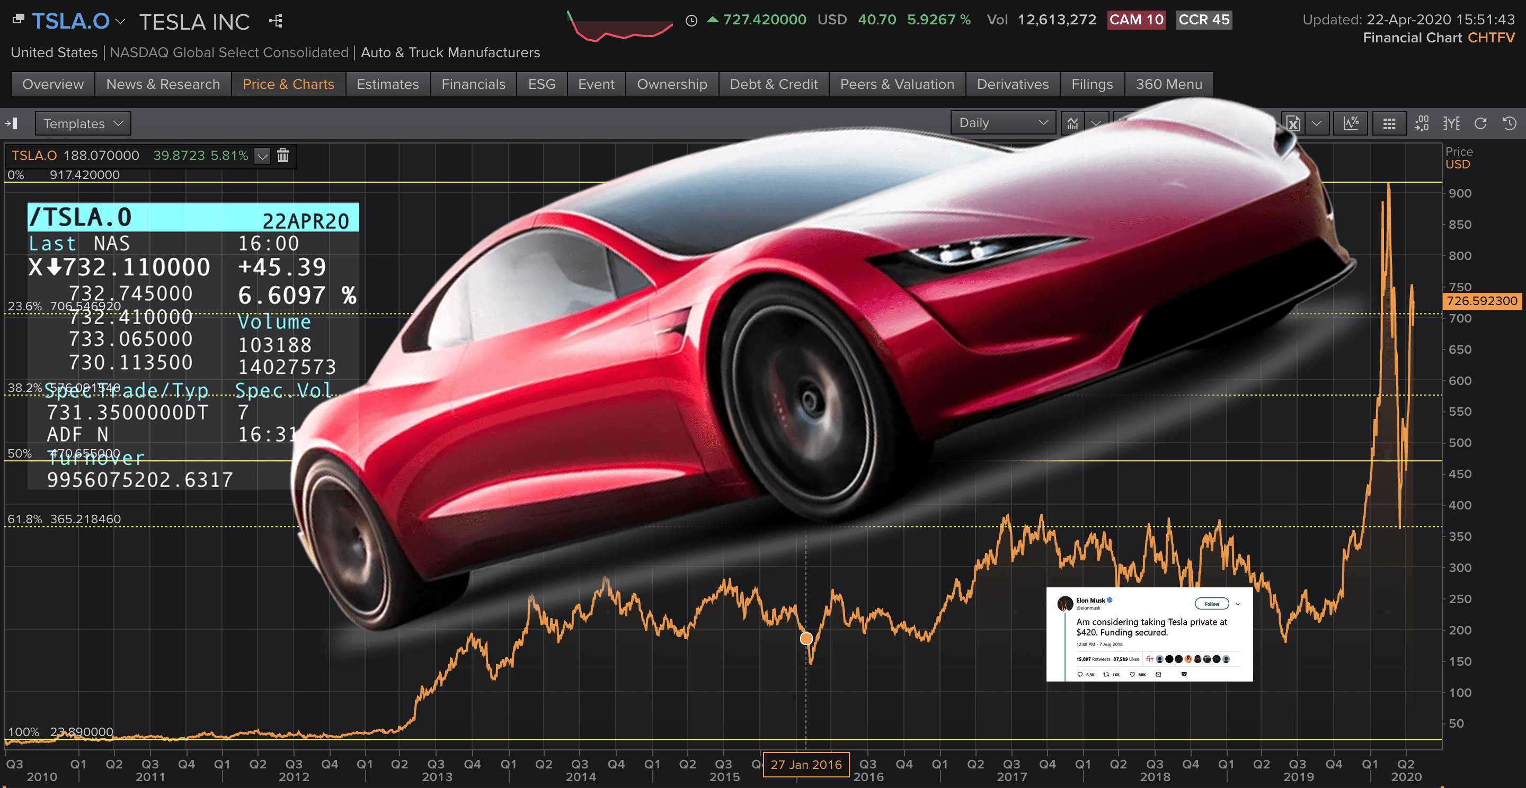Open the Templates dropdown
The image size is (1526, 788).
(82, 124)
